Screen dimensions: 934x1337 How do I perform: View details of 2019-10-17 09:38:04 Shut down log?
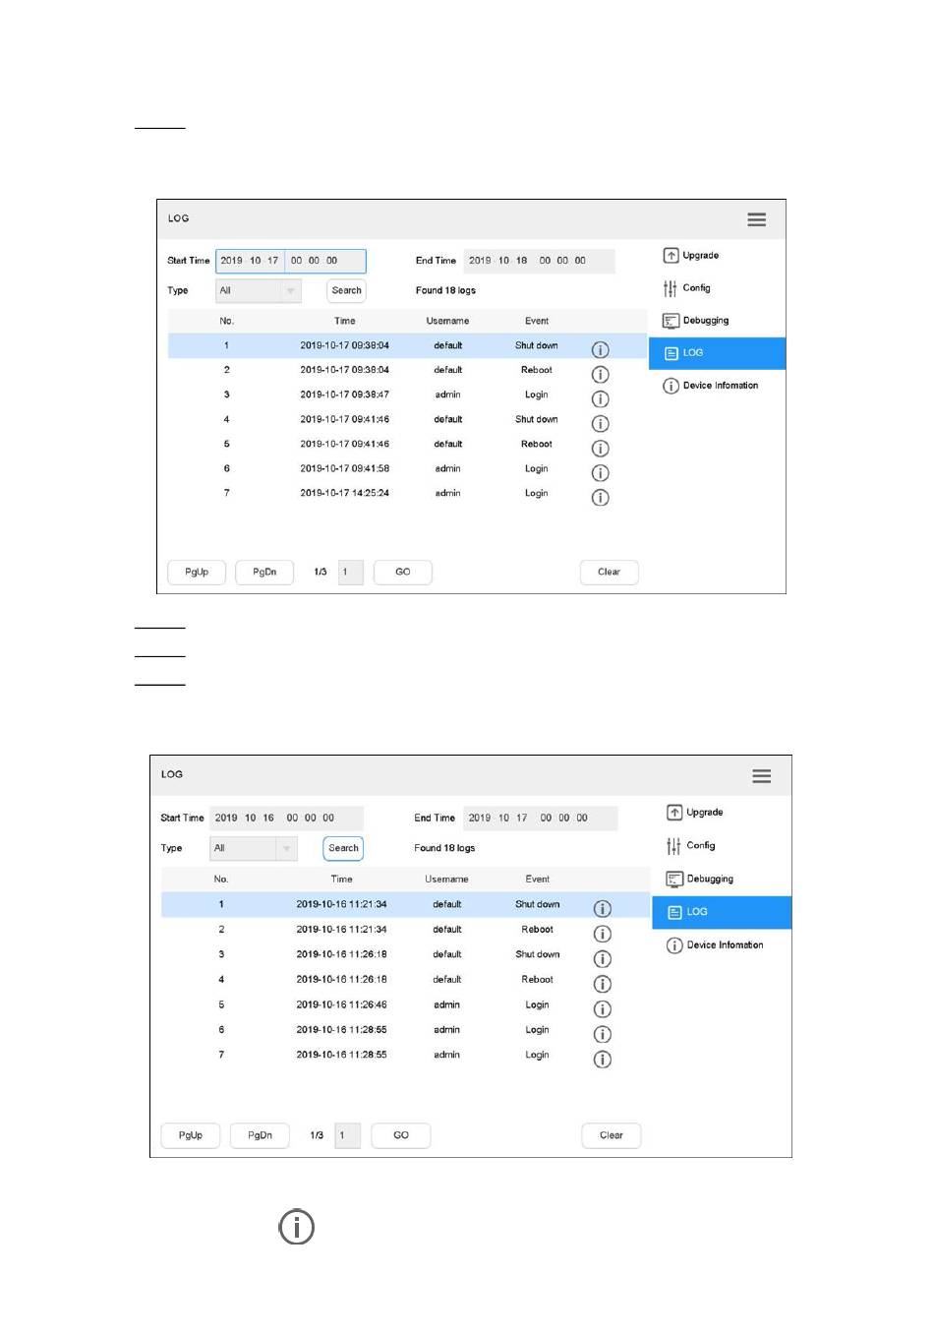tap(600, 350)
